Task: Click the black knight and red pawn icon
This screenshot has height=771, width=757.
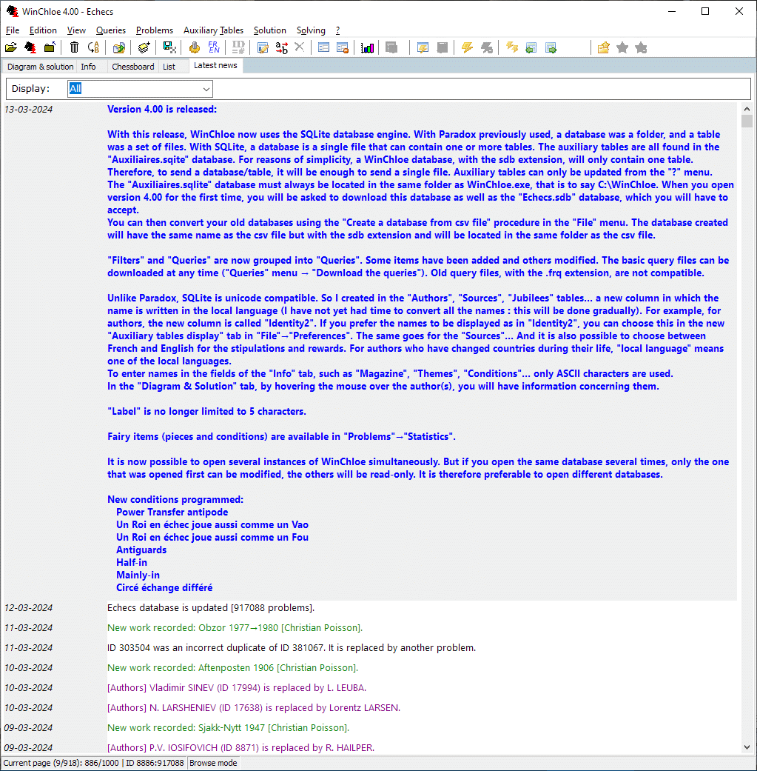Action: pos(30,47)
